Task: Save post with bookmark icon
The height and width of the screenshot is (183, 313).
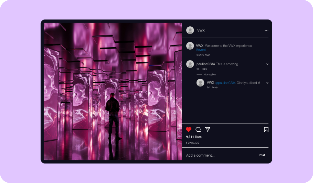Action: click(266, 129)
